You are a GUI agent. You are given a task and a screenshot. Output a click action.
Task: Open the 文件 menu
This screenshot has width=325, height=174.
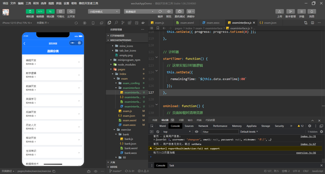[13, 3]
